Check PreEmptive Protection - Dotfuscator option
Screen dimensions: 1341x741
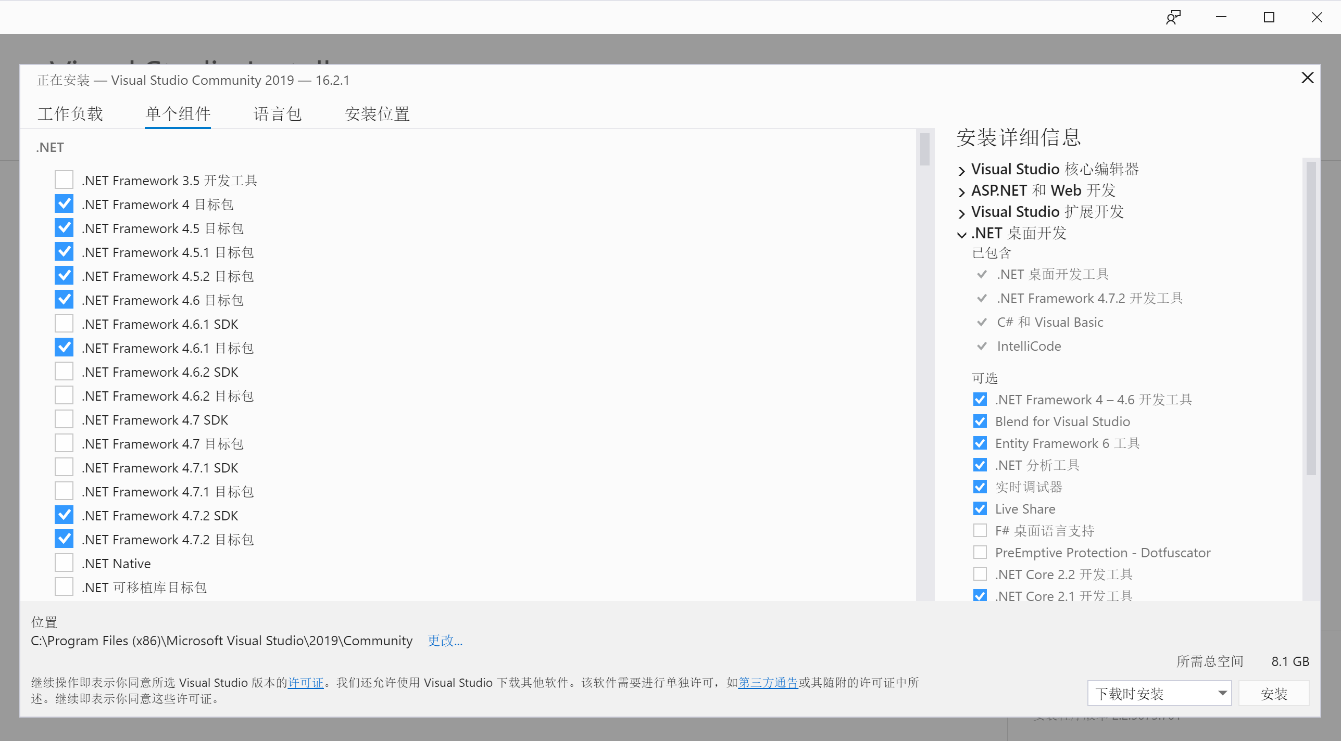[980, 553]
